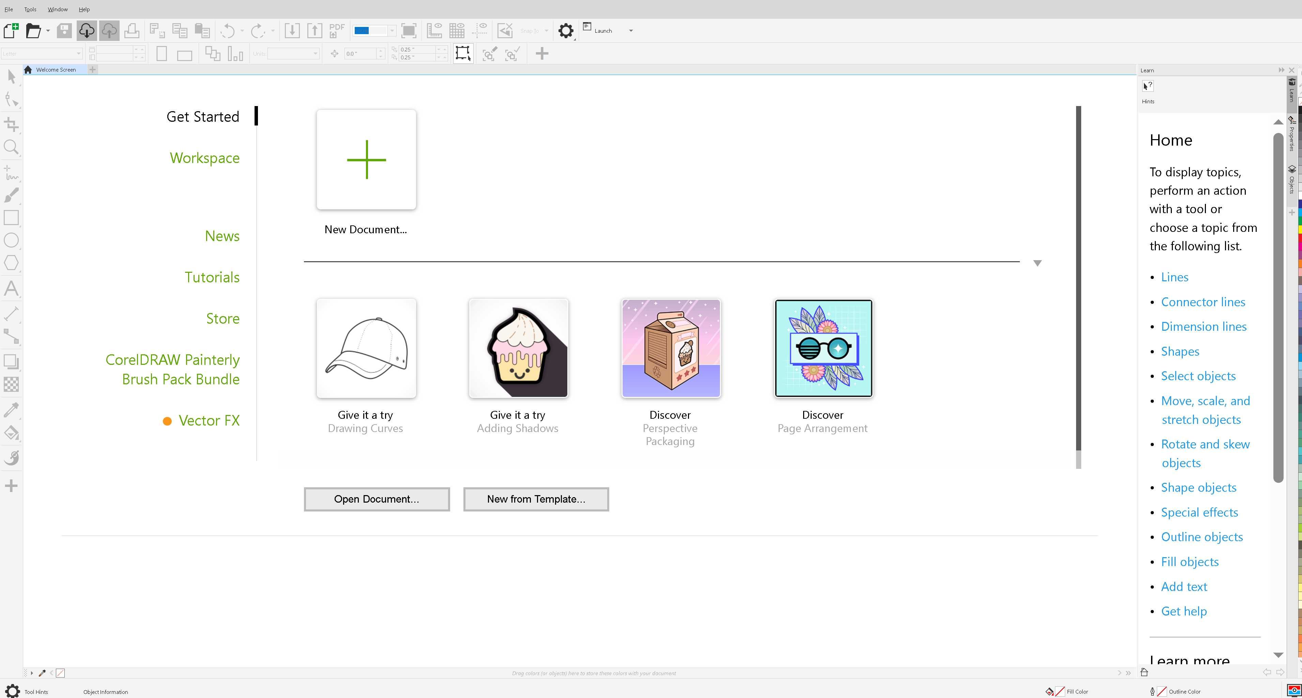The height and width of the screenshot is (698, 1302).
Task: Click the Import icon
Action: pyautogui.click(x=292, y=31)
